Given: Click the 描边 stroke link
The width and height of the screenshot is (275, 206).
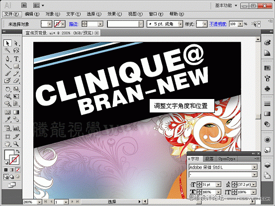Looking at the screenshot, I should coord(74,24).
